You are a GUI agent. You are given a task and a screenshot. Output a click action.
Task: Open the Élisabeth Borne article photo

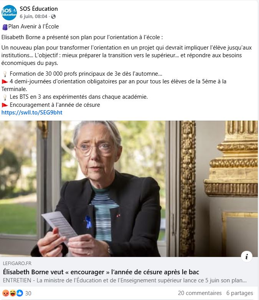[129, 189]
